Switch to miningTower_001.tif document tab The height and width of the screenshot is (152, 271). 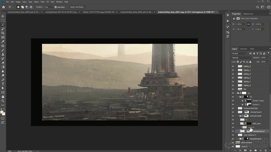click(61, 12)
